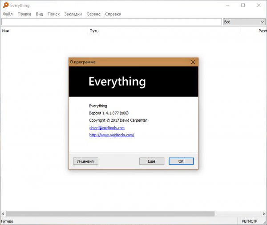The image size is (267, 225).
Task: Sort results by Путь column header
Action: (164, 31)
